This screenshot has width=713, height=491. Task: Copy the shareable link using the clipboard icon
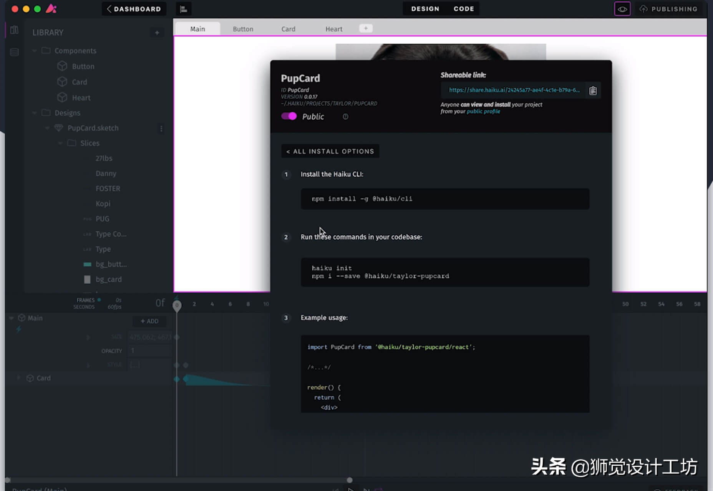click(593, 91)
